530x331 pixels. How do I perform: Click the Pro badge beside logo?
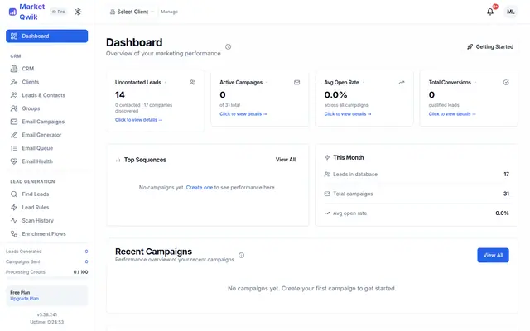[58, 12]
